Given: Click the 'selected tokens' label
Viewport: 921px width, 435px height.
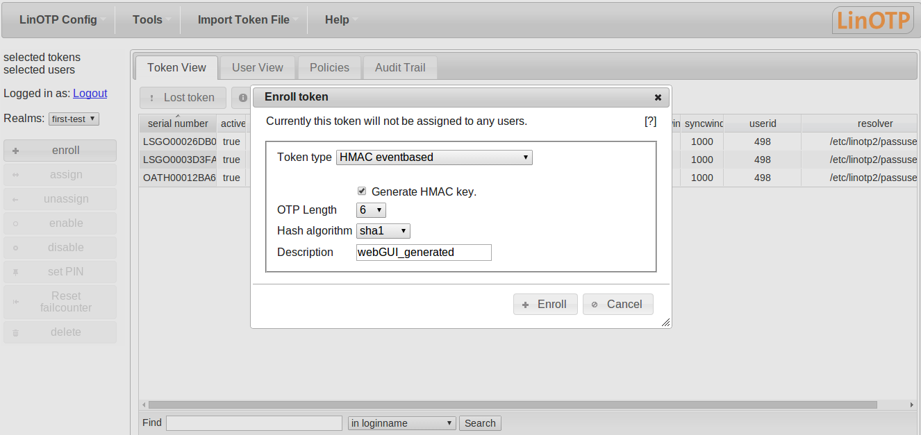Looking at the screenshot, I should click(x=42, y=58).
